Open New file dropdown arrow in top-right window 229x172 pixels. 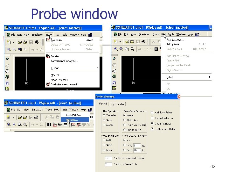[x=120, y=42]
